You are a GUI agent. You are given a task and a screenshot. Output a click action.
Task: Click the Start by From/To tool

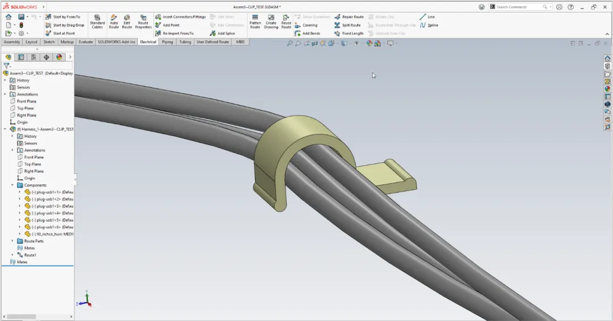(x=62, y=17)
